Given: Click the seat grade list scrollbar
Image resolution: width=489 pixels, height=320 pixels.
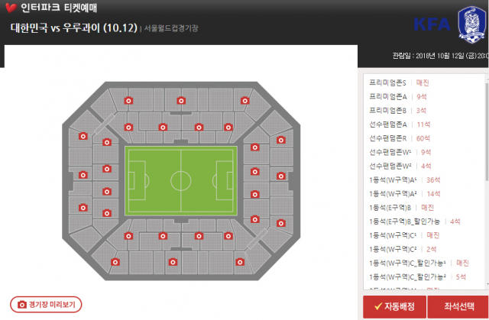Looking at the screenshot, I should pyautogui.click(x=487, y=131).
